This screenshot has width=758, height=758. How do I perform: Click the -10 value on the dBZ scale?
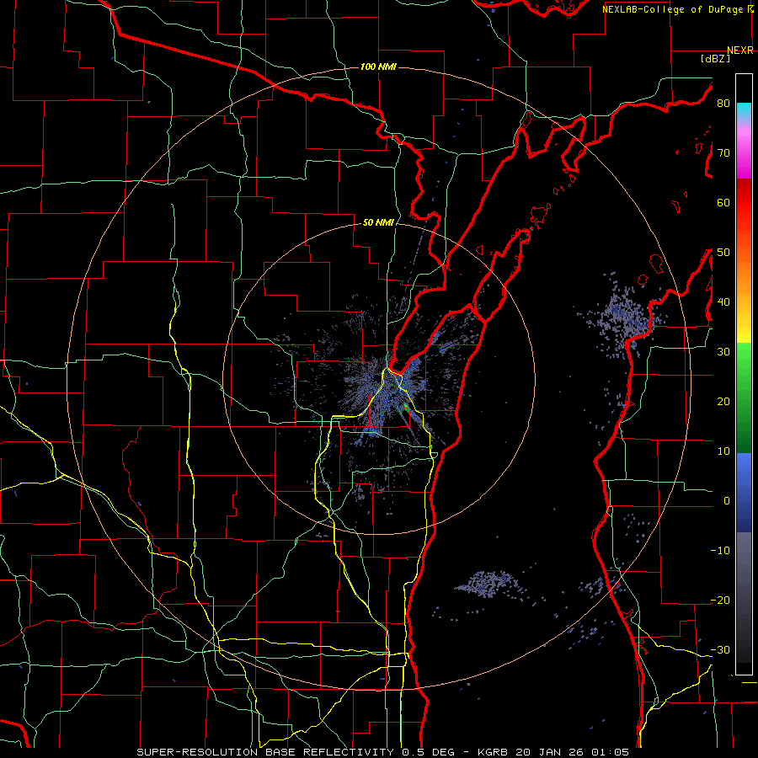pyautogui.click(x=720, y=551)
